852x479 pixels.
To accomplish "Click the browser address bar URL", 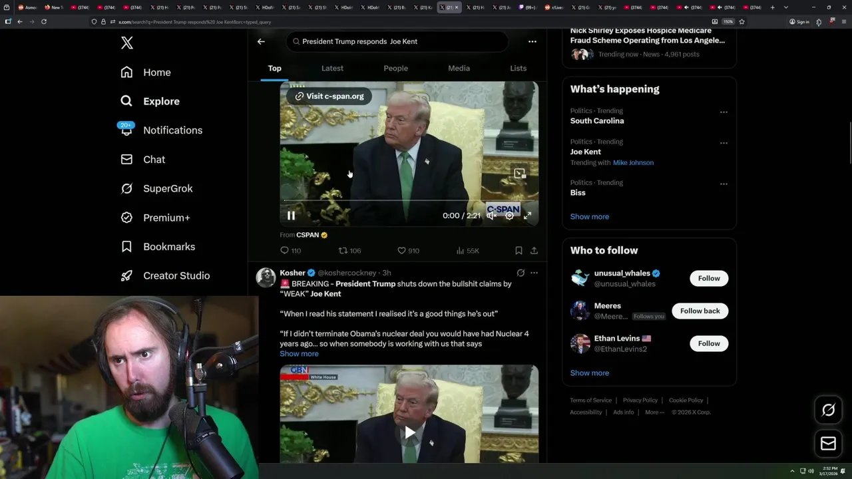I will pyautogui.click(x=194, y=22).
